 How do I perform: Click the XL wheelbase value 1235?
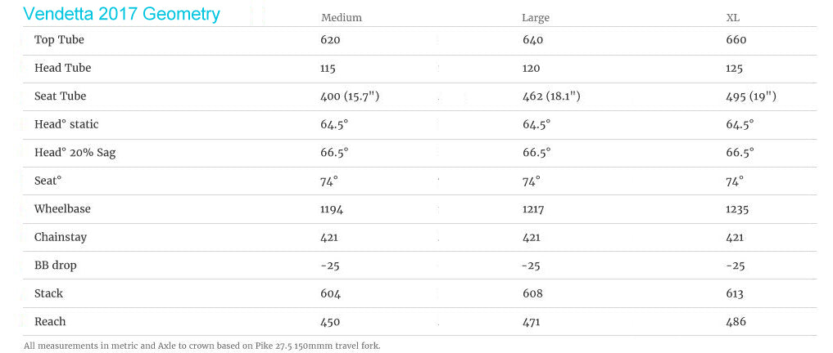(736, 209)
